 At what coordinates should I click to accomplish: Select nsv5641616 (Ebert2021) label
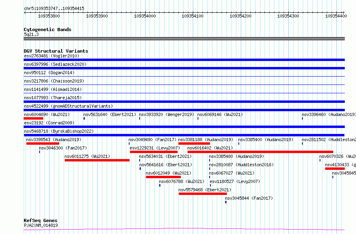(x=166, y=165)
